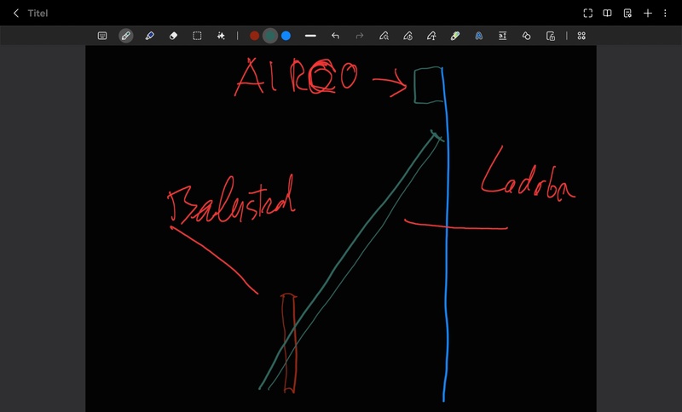Toggle the page lock icon

(x=550, y=36)
